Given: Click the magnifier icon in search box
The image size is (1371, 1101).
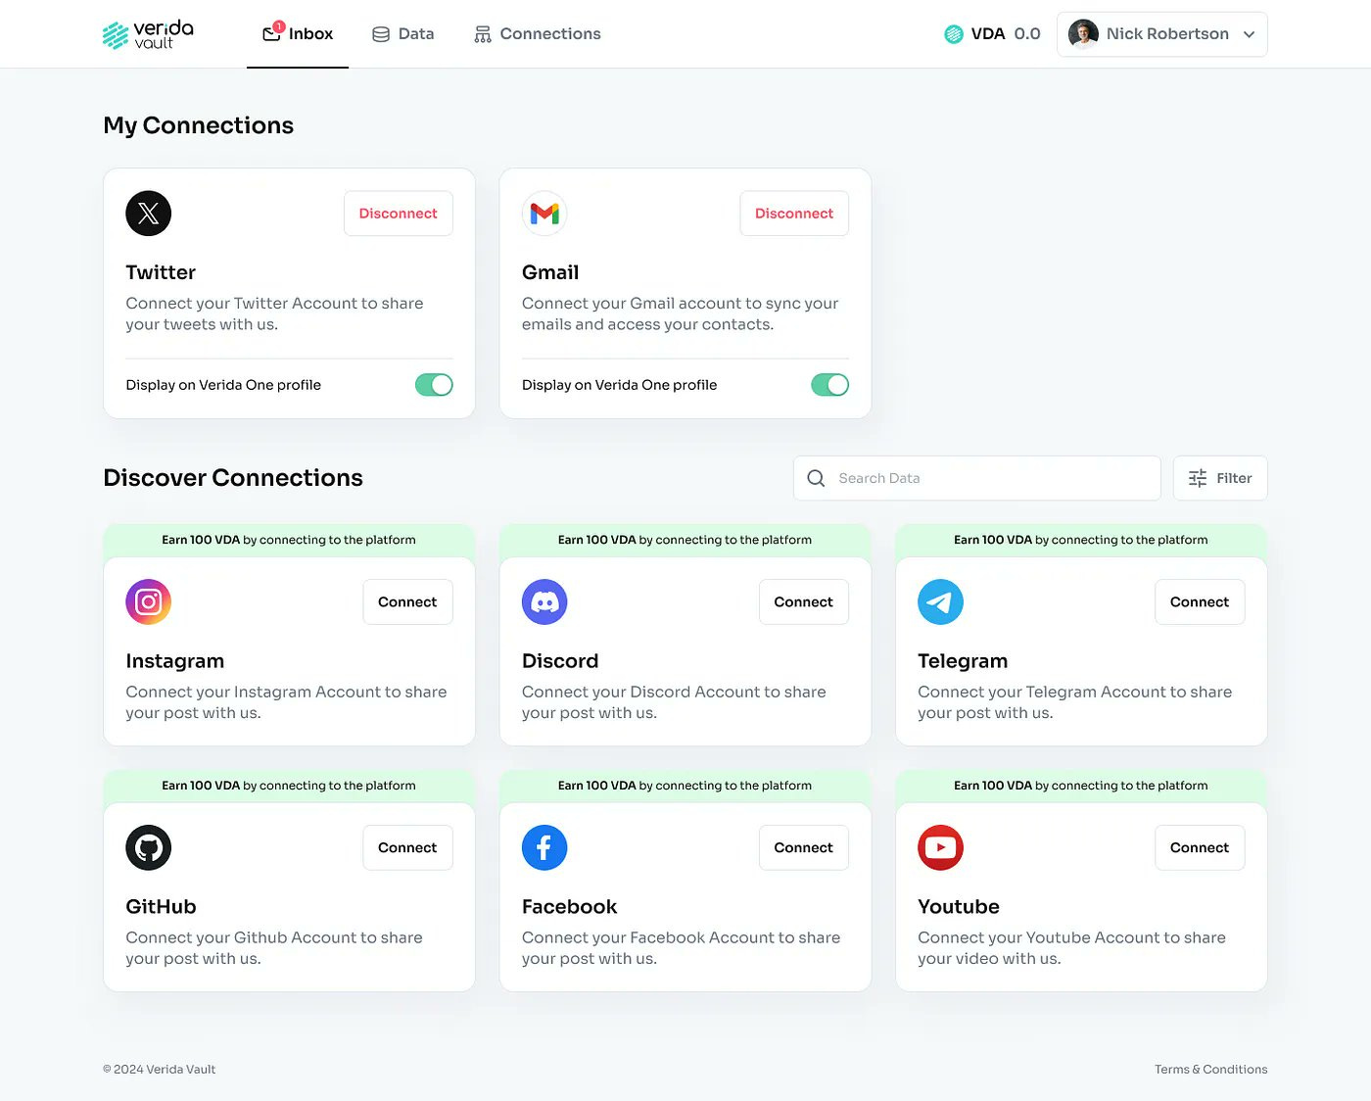Looking at the screenshot, I should 816,478.
